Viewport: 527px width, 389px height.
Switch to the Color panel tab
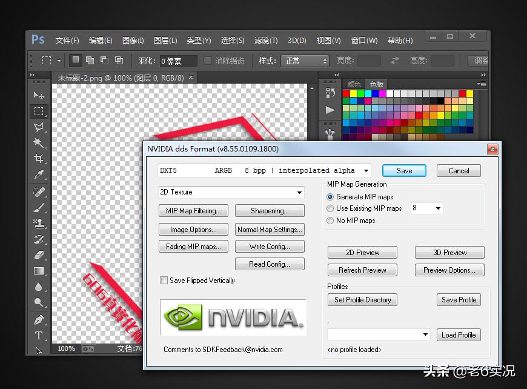coord(354,84)
